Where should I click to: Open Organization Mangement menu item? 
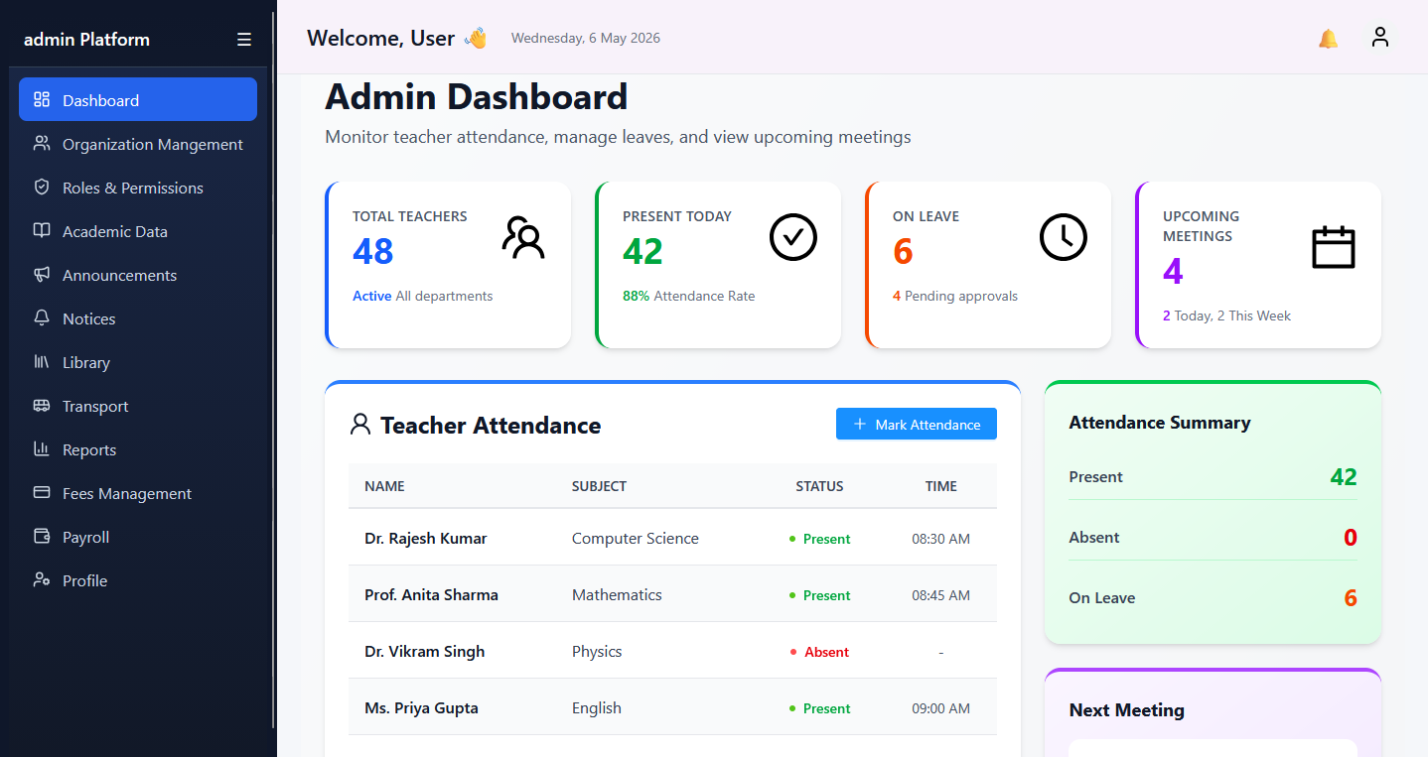[138, 143]
